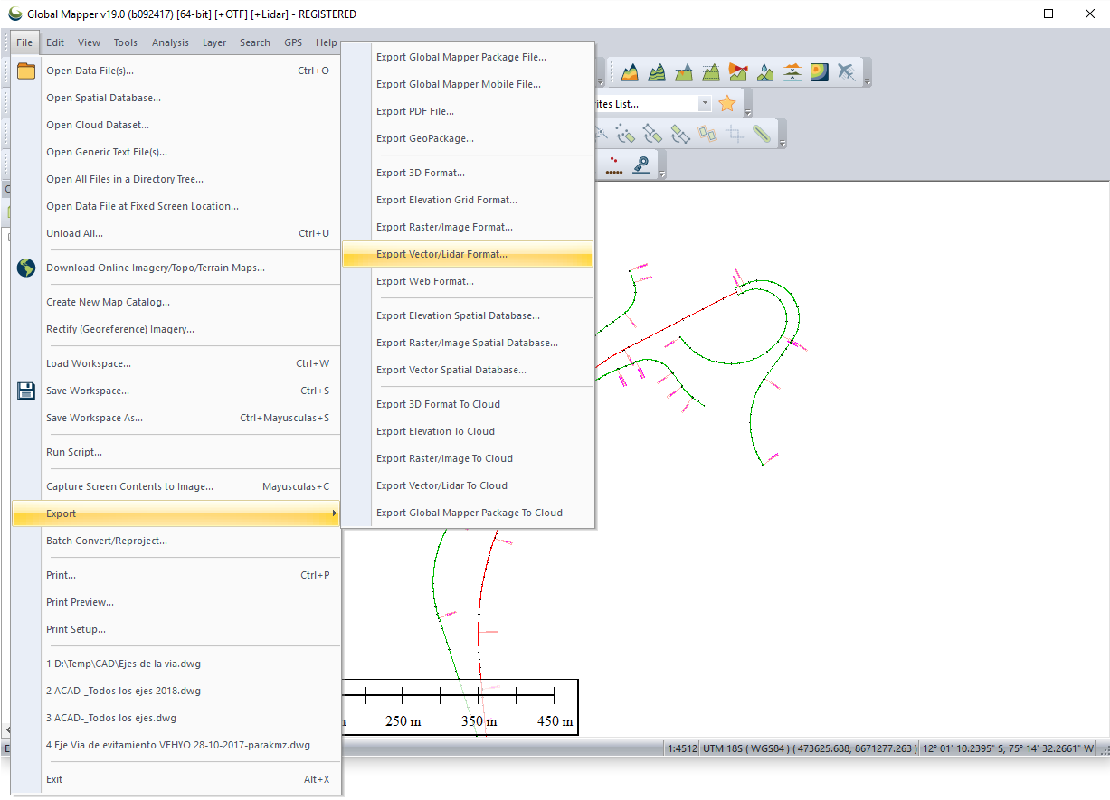Open the Generate Contours tool
This screenshot has height=800, width=1110.
[x=658, y=71]
